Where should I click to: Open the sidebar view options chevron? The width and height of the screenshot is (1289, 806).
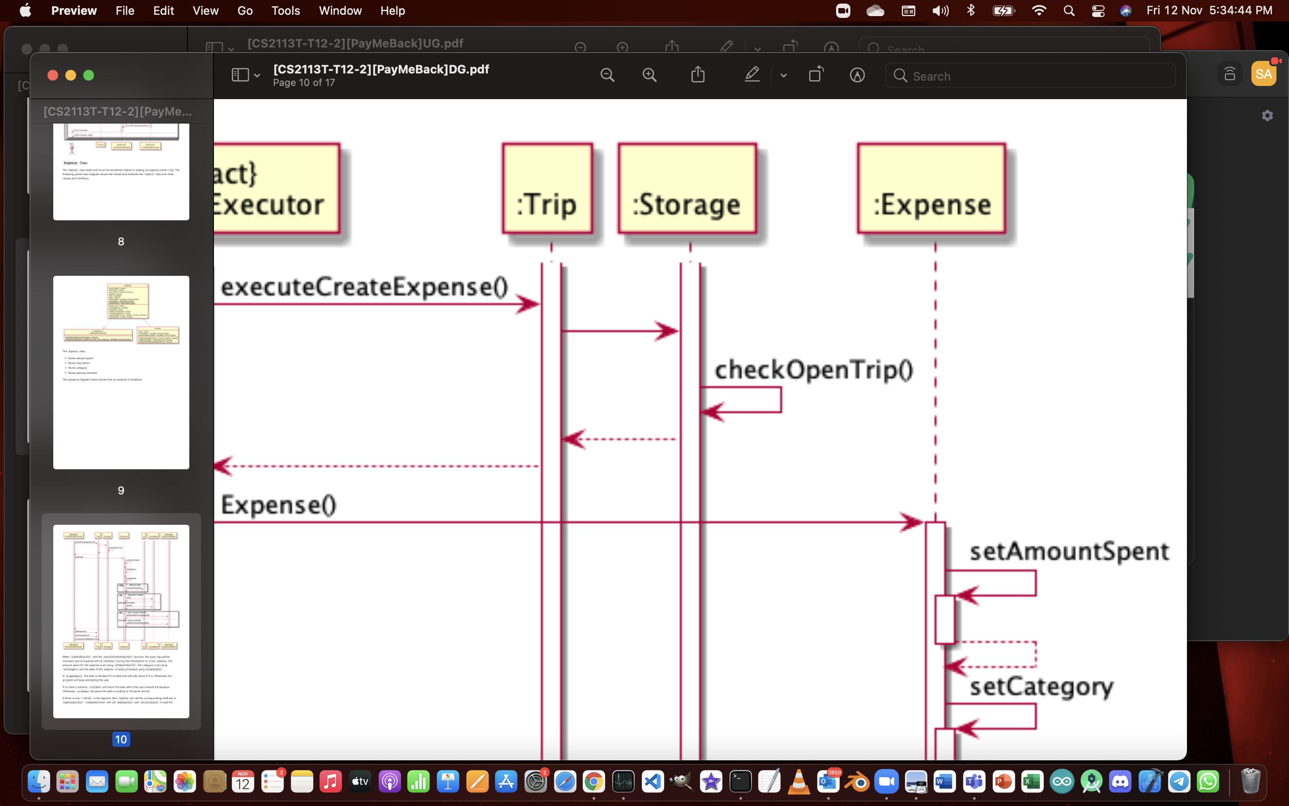(257, 76)
